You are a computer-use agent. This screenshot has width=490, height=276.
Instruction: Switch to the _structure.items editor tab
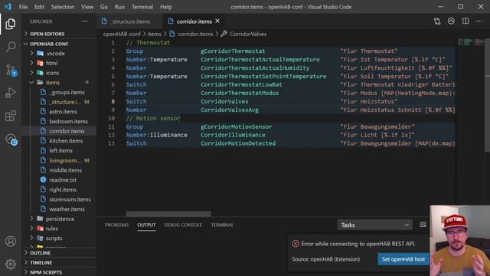(x=129, y=21)
